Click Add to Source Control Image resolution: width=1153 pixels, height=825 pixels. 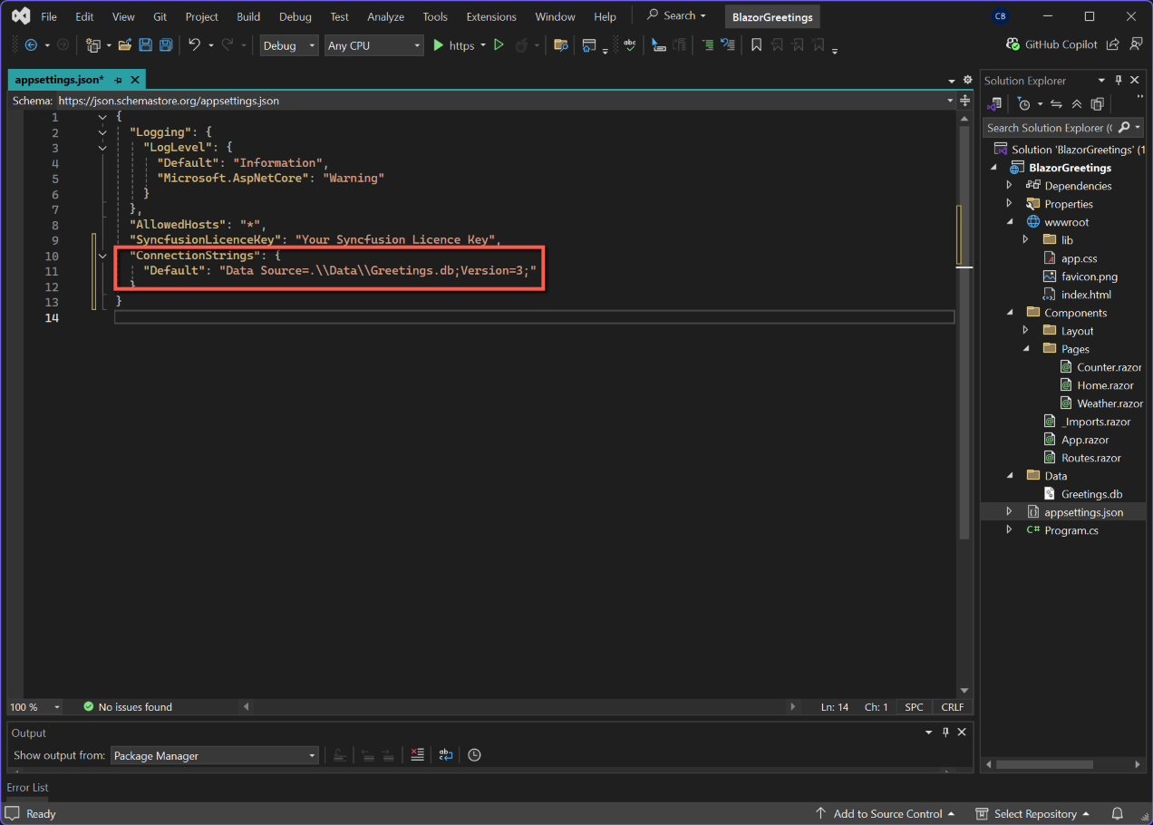[887, 813]
